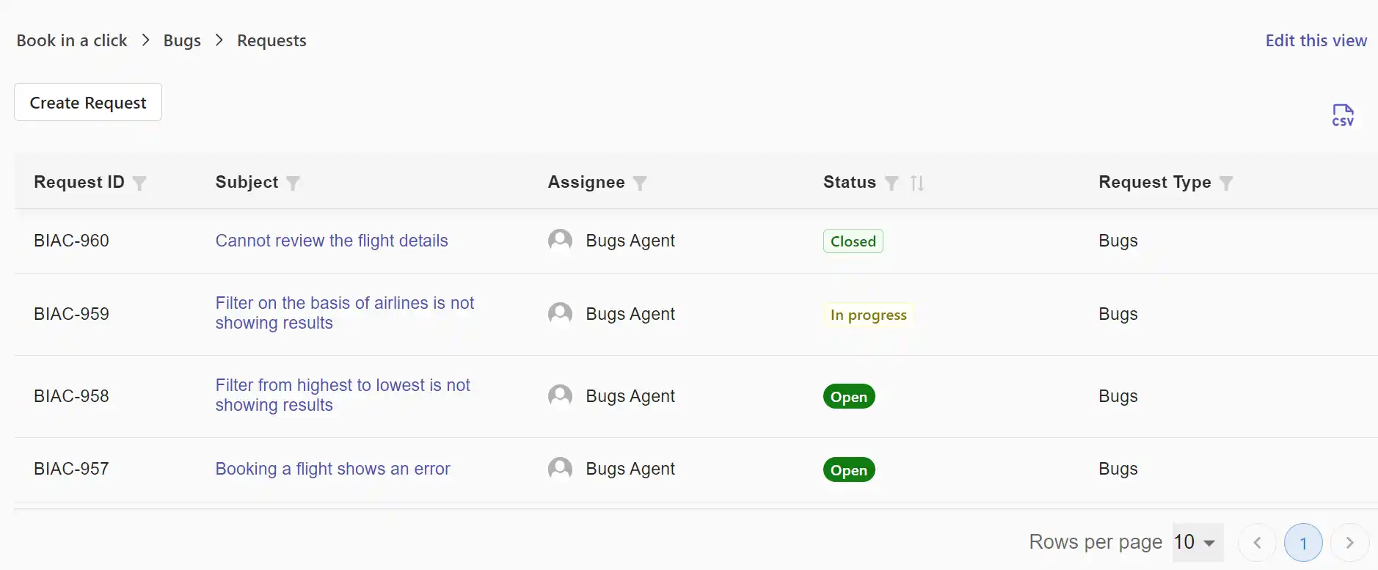
Task: Click the assignee avatar on row BIAC-959
Action: 560,314
